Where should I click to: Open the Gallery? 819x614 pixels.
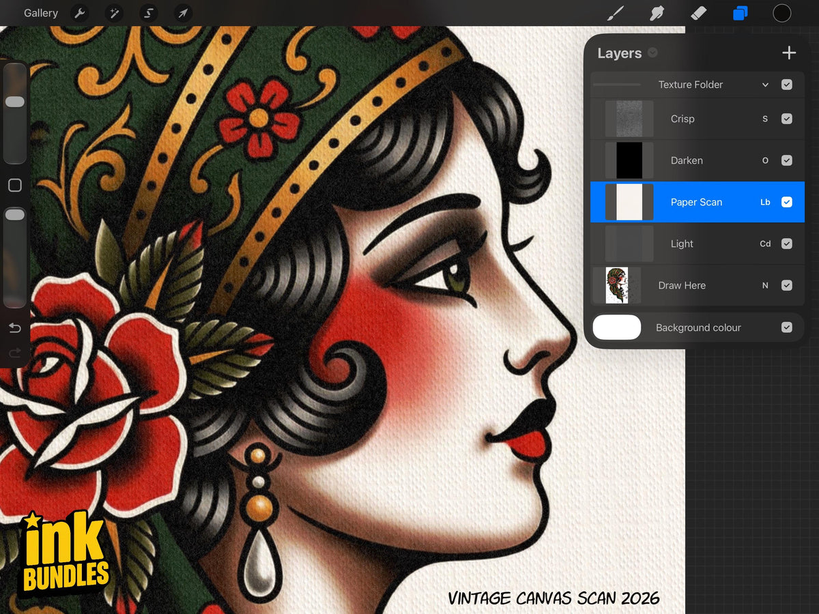coord(41,13)
